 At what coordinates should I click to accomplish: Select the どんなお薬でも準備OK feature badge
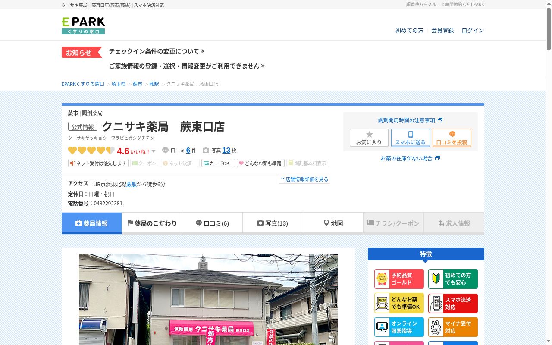399,303
